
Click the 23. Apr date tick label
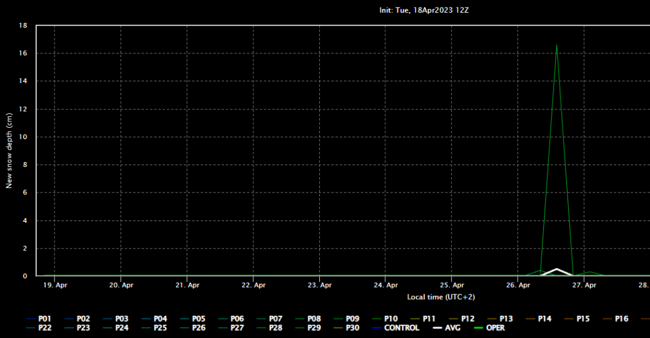(320, 286)
